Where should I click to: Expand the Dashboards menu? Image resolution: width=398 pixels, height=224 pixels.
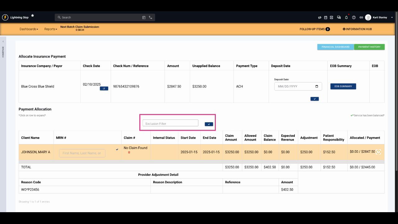pyautogui.click(x=29, y=29)
